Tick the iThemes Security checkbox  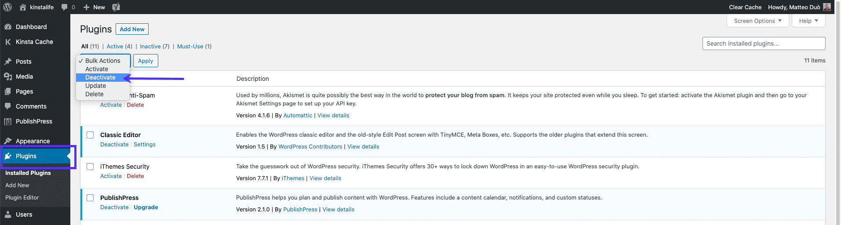click(x=90, y=167)
